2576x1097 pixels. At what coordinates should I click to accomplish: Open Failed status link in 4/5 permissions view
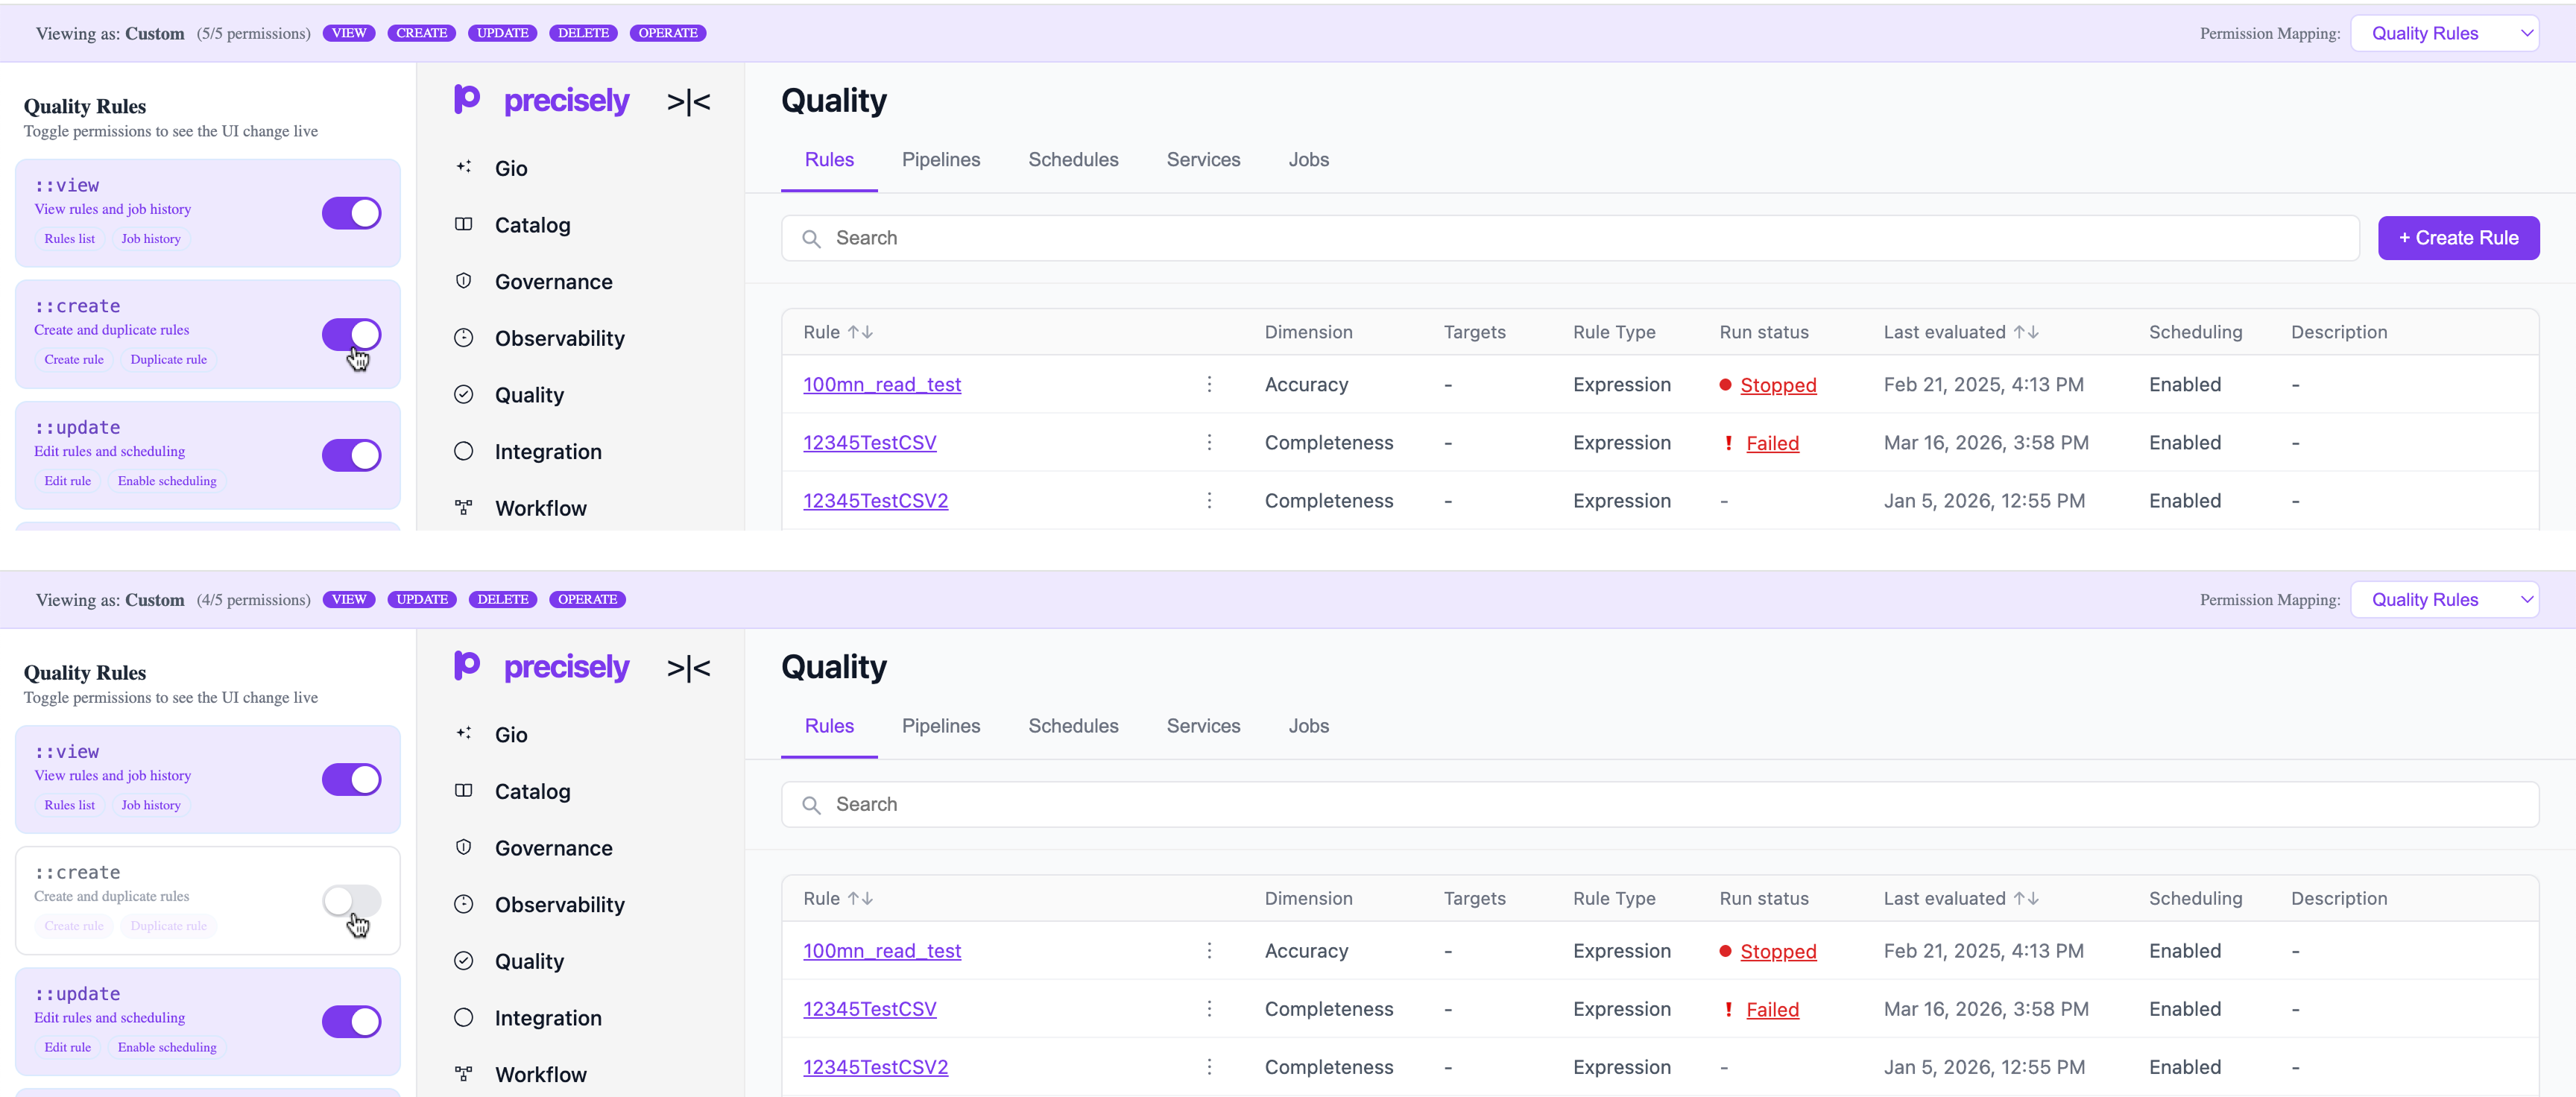1772,1009
